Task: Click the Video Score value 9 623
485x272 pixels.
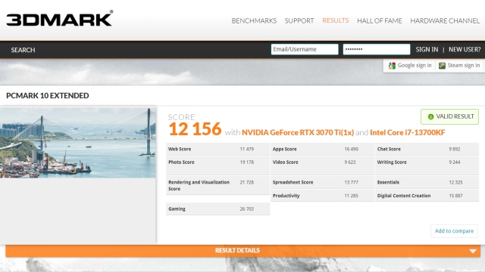Action: (x=350, y=162)
